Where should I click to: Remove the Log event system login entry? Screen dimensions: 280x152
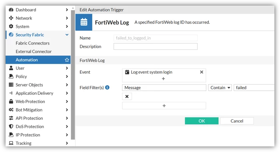[x=202, y=72]
